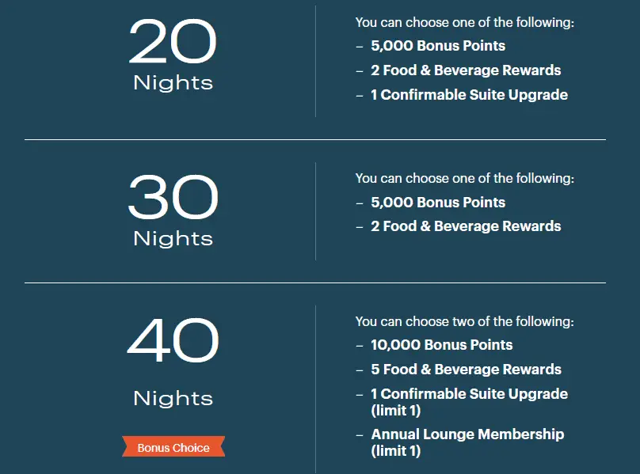Viewport: 640px width, 474px height.
Task: Click the "Nights" label under 20
Action: point(173,82)
